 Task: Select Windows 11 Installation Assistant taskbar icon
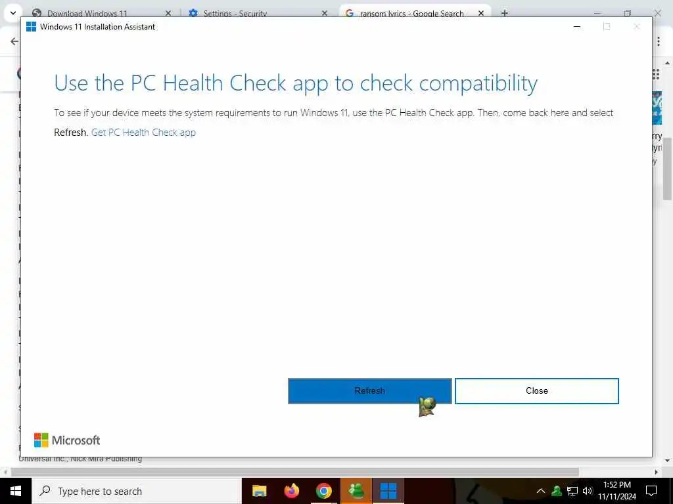click(x=388, y=491)
